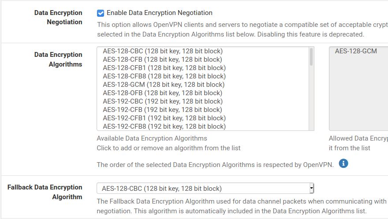This screenshot has height=219, width=388.
Task: Click AES-128-GCM in available algorithms list
Action: 164,85
